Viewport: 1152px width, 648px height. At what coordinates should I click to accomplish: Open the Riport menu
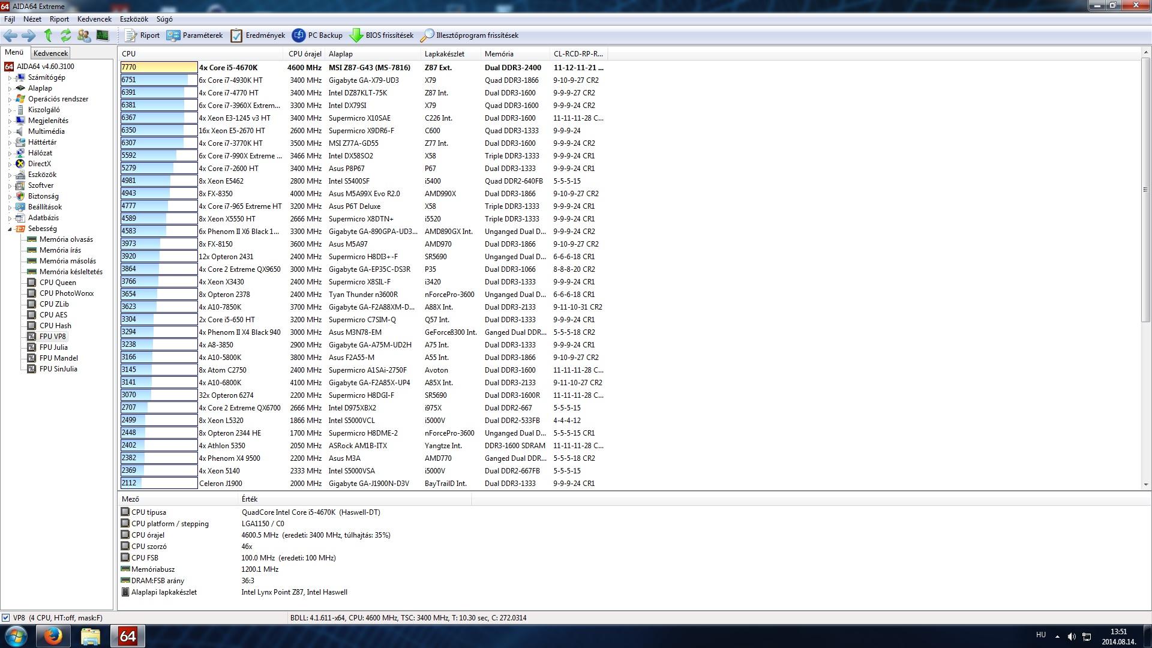coord(59,19)
